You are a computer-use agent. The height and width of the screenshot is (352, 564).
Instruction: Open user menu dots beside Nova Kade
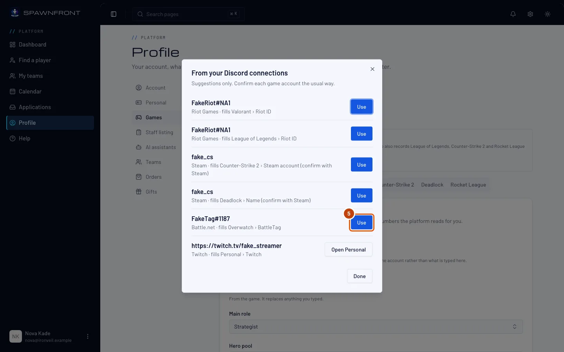88,336
